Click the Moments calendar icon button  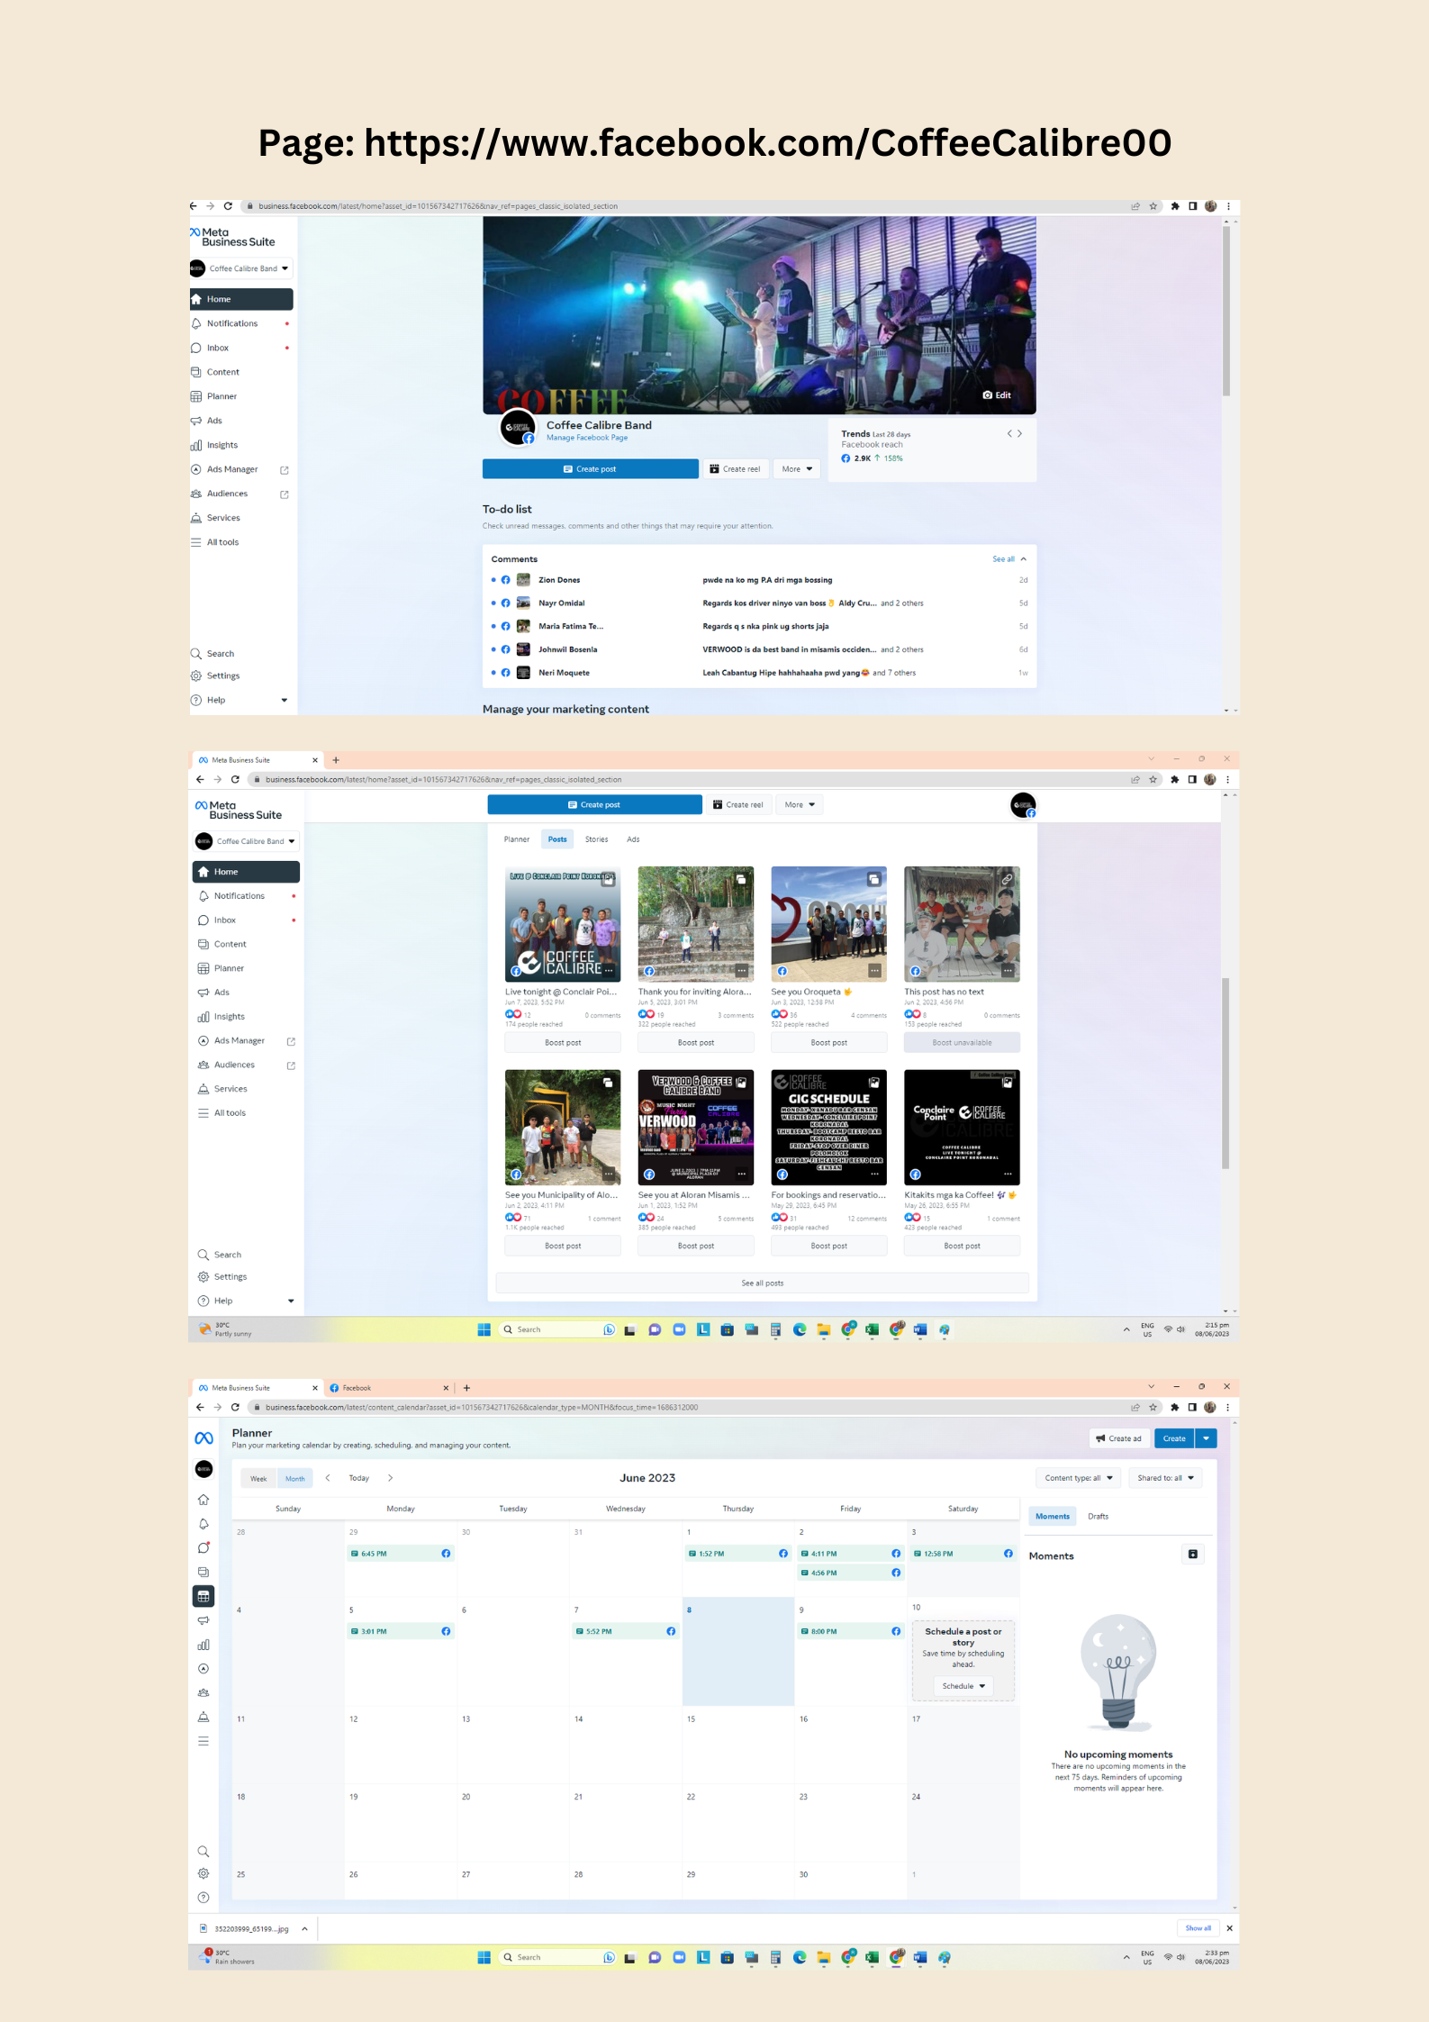pos(1193,1555)
